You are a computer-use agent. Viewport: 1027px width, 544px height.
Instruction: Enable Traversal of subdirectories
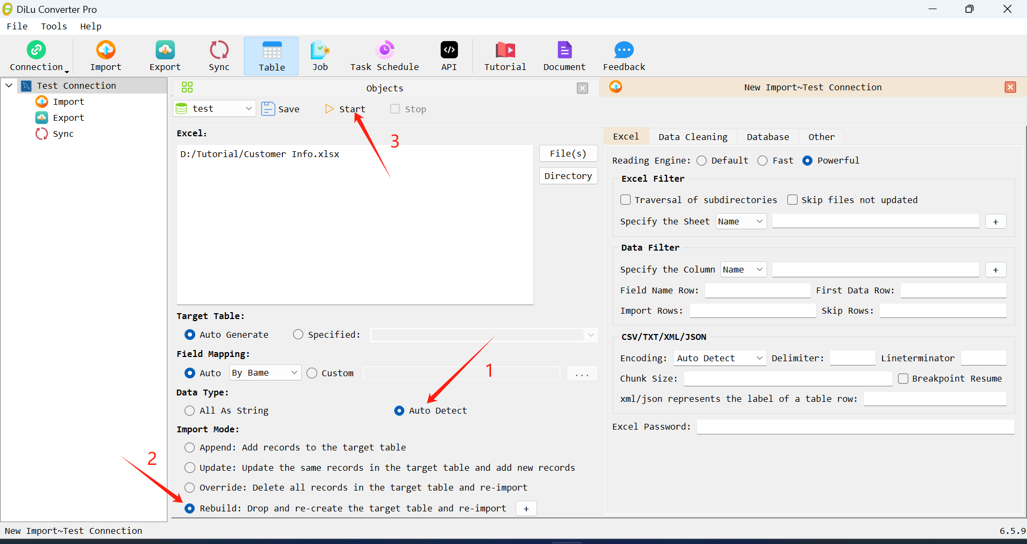coord(625,200)
